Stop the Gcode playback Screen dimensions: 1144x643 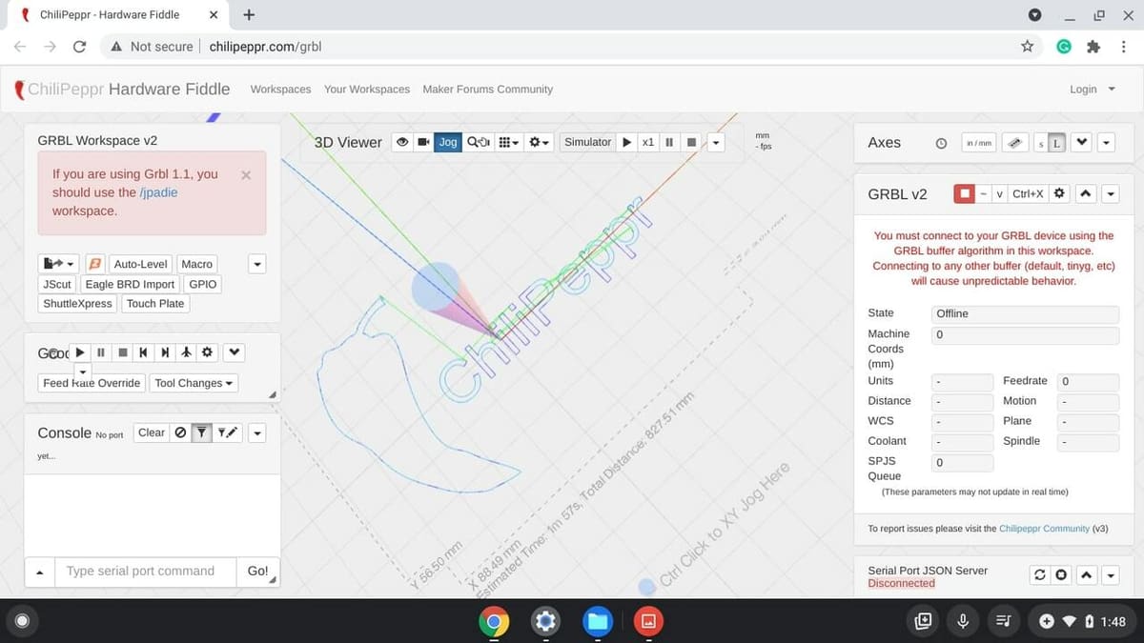click(122, 352)
